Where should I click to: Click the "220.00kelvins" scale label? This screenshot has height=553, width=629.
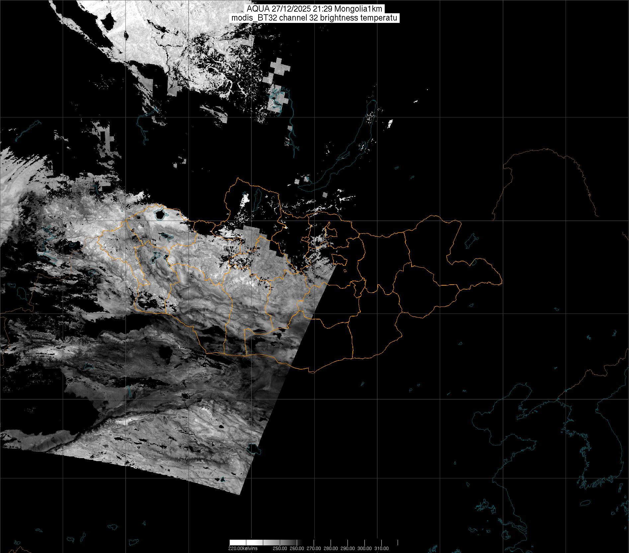[243, 548]
